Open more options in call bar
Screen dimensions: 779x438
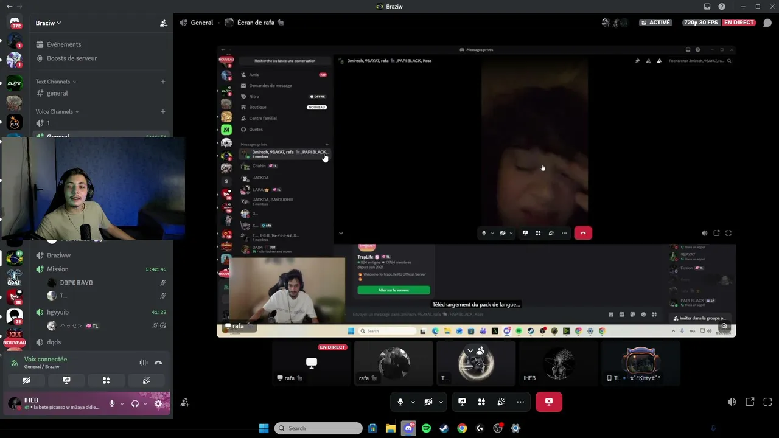tap(520, 402)
